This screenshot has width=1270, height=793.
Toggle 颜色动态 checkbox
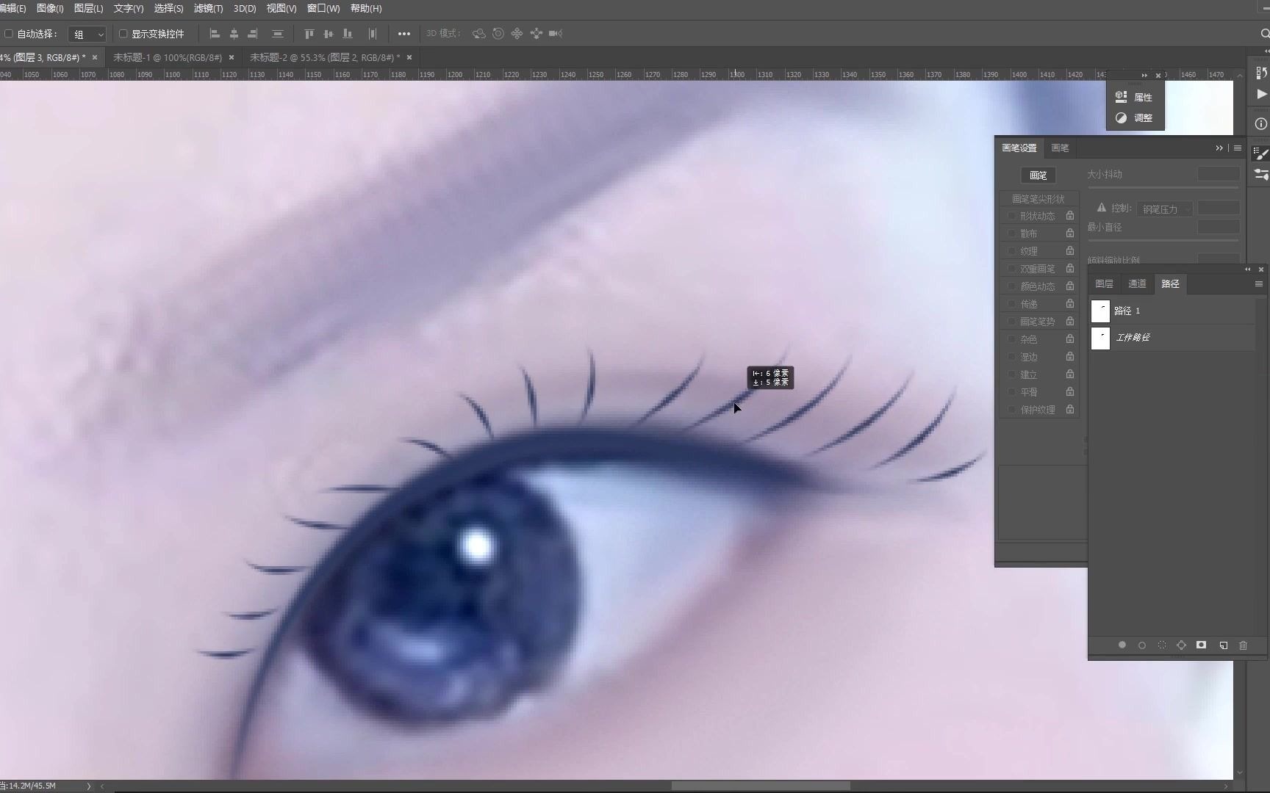1011,286
